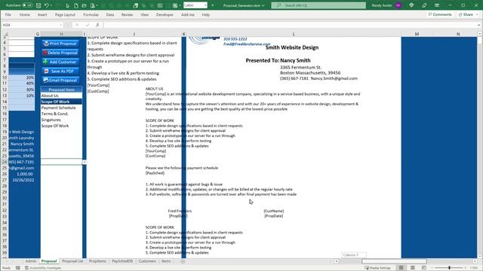Viewport: 483px width, 271px height.
Task: Click the Insert Function fx icon
Action: tap(97, 25)
